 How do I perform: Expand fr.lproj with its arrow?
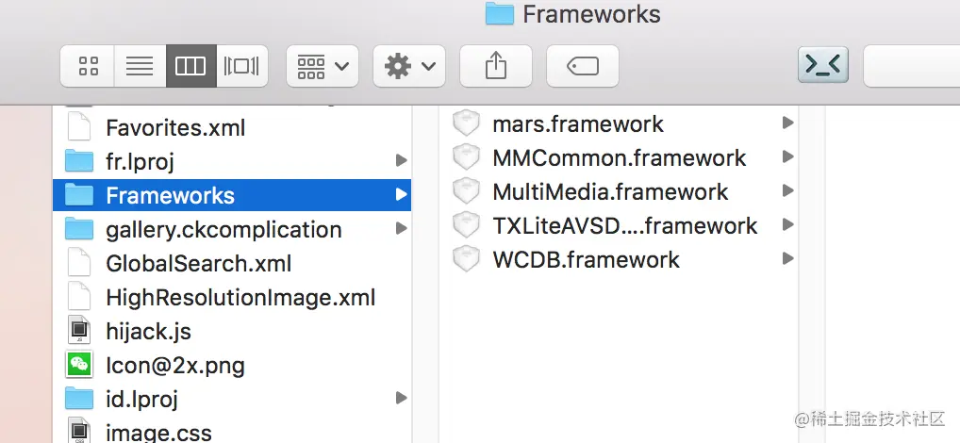[x=401, y=161]
